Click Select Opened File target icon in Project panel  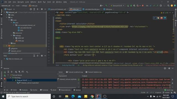pyautogui.click(x=31, y=9)
